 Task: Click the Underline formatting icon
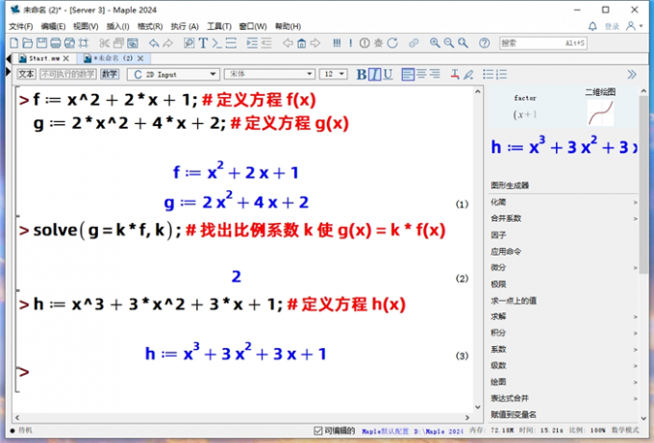(386, 74)
